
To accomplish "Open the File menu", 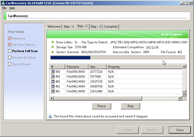I will point(4,8).
